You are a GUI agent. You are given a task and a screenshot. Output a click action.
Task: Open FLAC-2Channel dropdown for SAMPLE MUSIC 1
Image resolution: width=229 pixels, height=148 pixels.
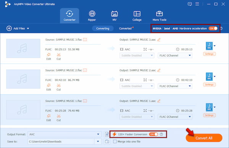pos(175,117)
